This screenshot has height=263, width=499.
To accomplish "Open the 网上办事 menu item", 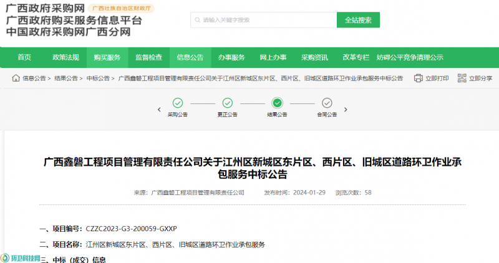I will (273, 57).
